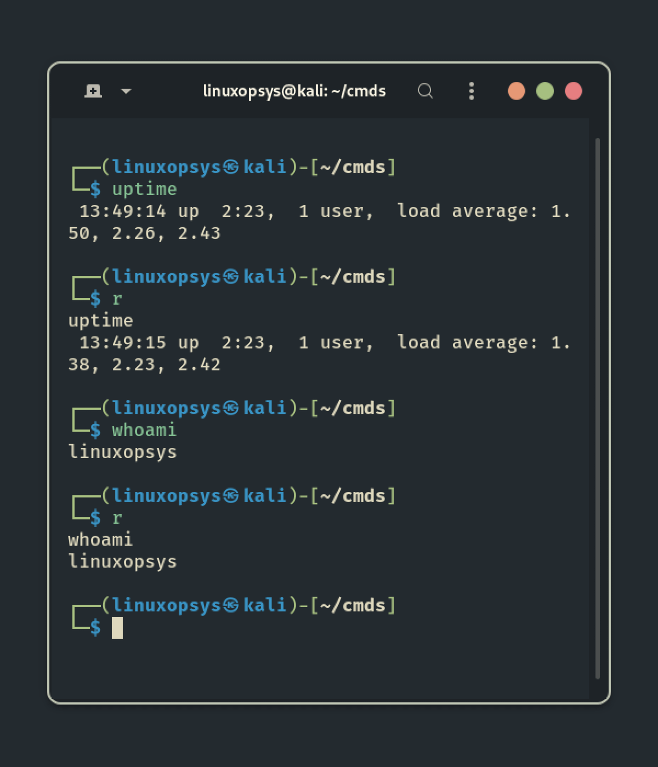Click the dollar sign of the last prompt
The image size is (658, 767).
(95, 628)
